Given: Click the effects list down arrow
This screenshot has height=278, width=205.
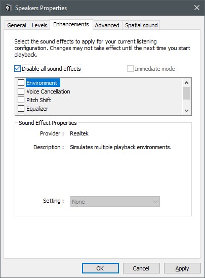Looking at the screenshot, I should 186,111.
